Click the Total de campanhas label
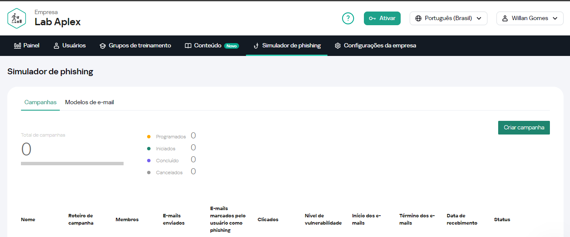 (x=43, y=135)
